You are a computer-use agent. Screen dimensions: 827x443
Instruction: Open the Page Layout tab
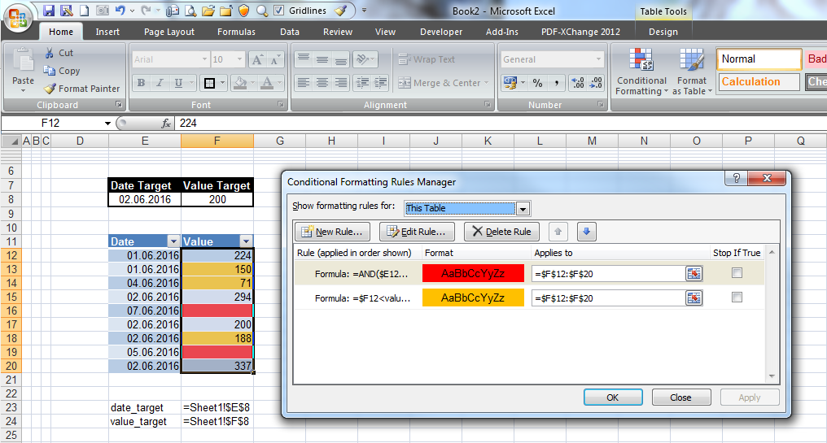(x=169, y=32)
